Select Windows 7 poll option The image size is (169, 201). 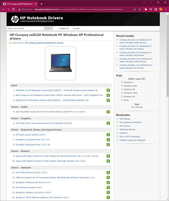[x=122, y=82]
